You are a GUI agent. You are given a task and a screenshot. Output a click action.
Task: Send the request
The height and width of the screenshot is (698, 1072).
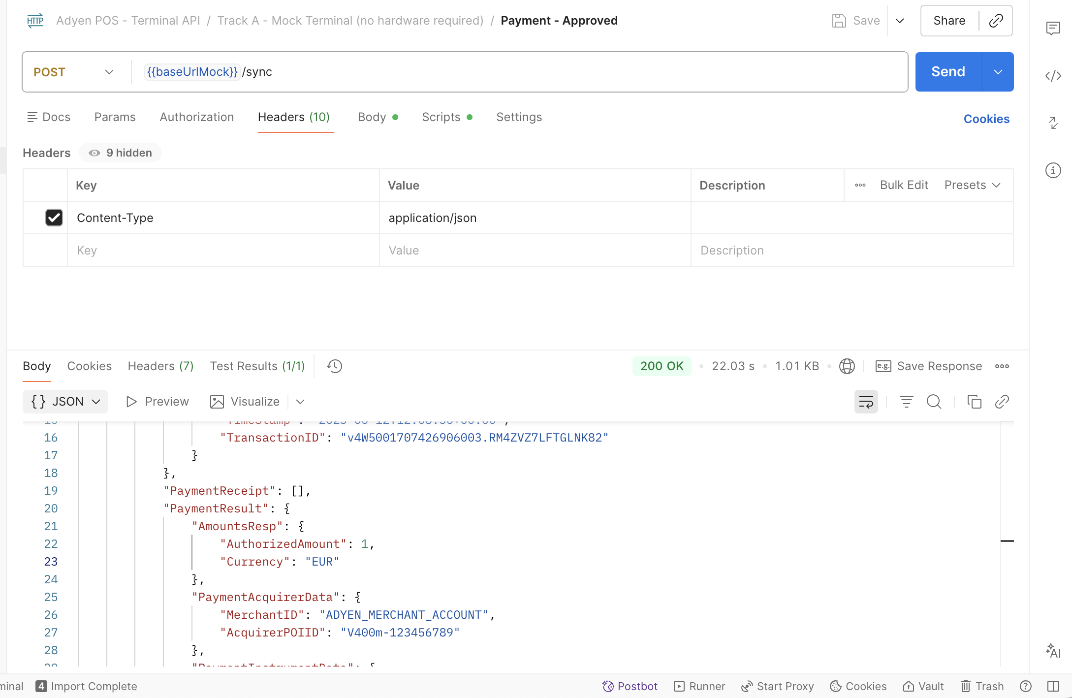[948, 72]
